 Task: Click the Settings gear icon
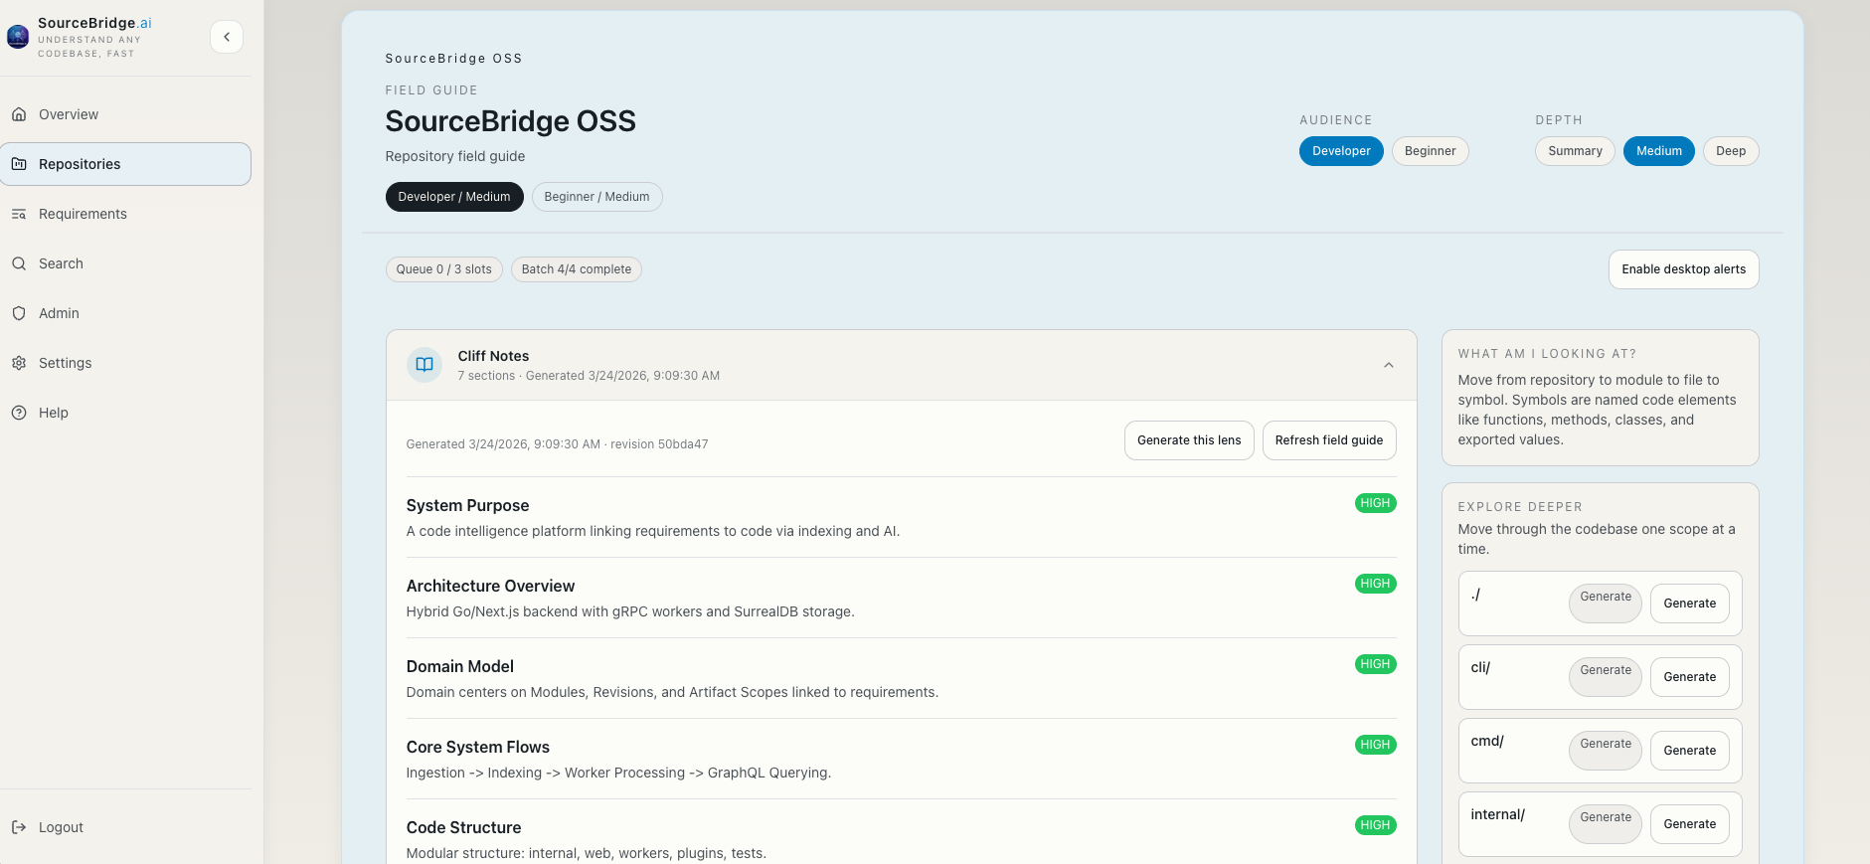click(x=19, y=363)
